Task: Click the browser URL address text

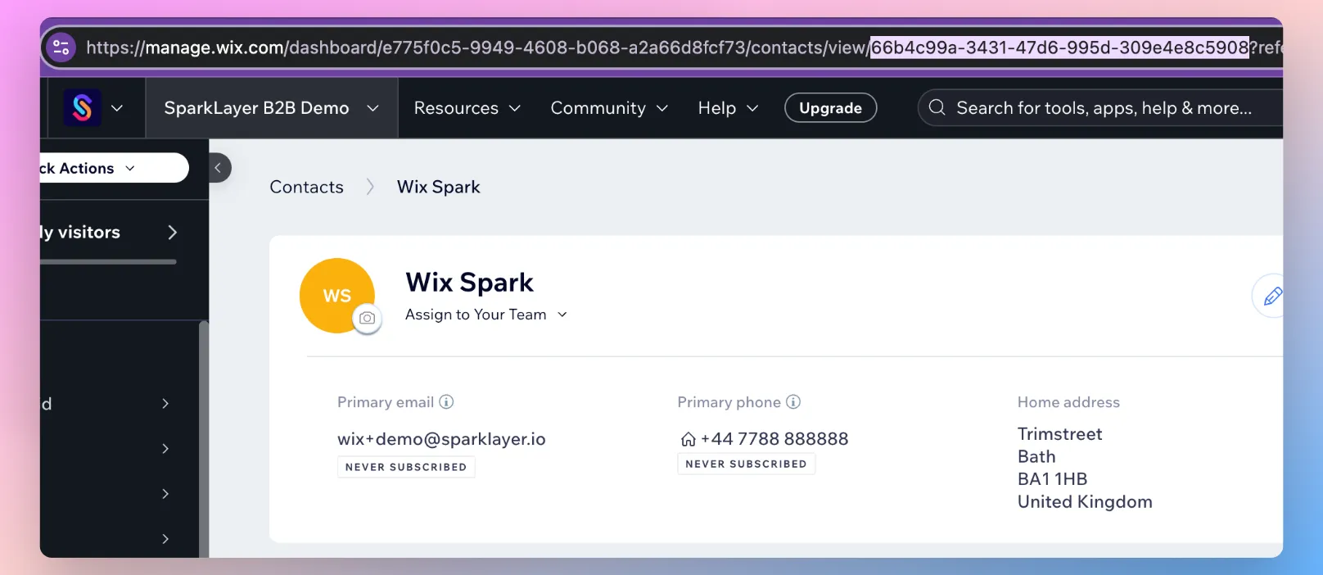Action: [x=684, y=48]
